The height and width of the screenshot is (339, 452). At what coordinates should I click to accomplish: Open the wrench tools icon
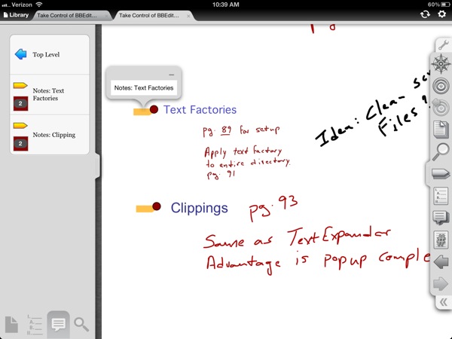[443, 45]
